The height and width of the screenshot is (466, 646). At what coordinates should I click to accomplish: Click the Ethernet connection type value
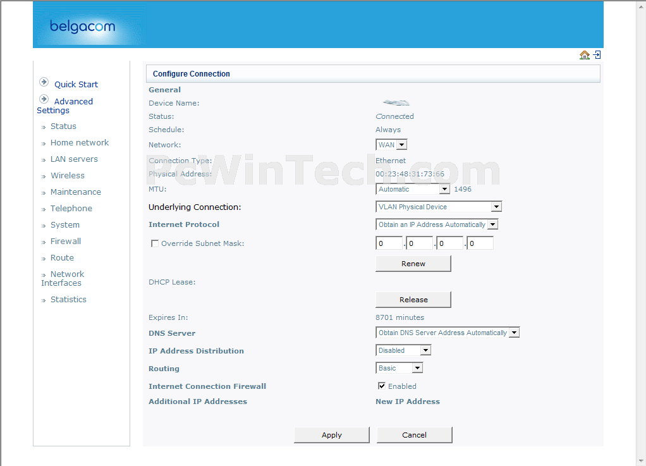391,161
